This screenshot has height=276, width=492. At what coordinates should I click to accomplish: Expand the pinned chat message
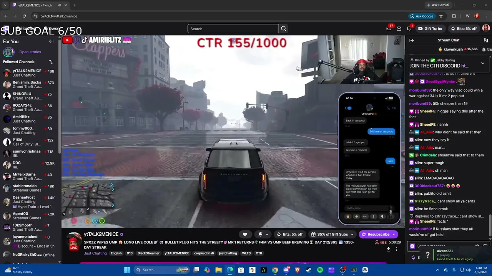[483, 63]
